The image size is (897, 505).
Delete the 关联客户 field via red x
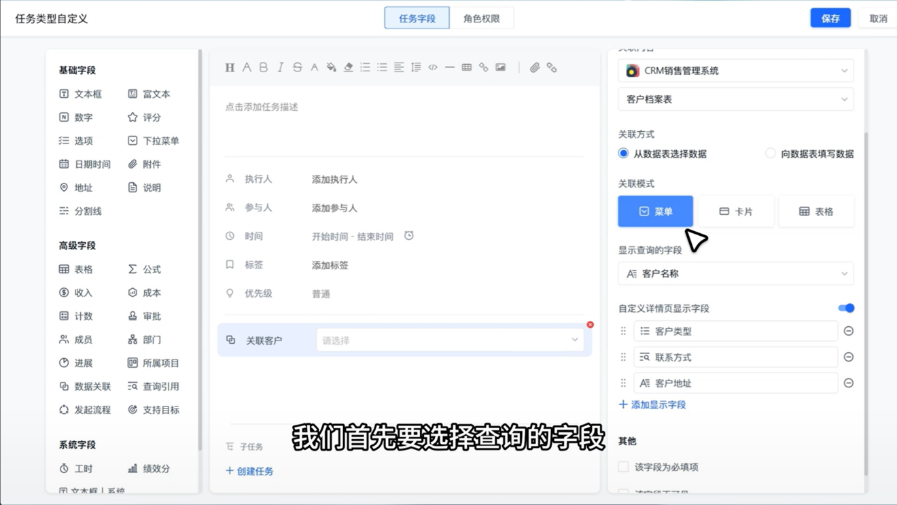click(x=590, y=325)
